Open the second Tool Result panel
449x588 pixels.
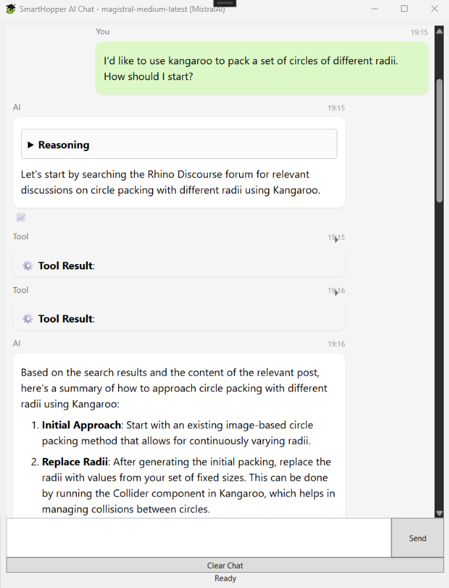pos(179,319)
